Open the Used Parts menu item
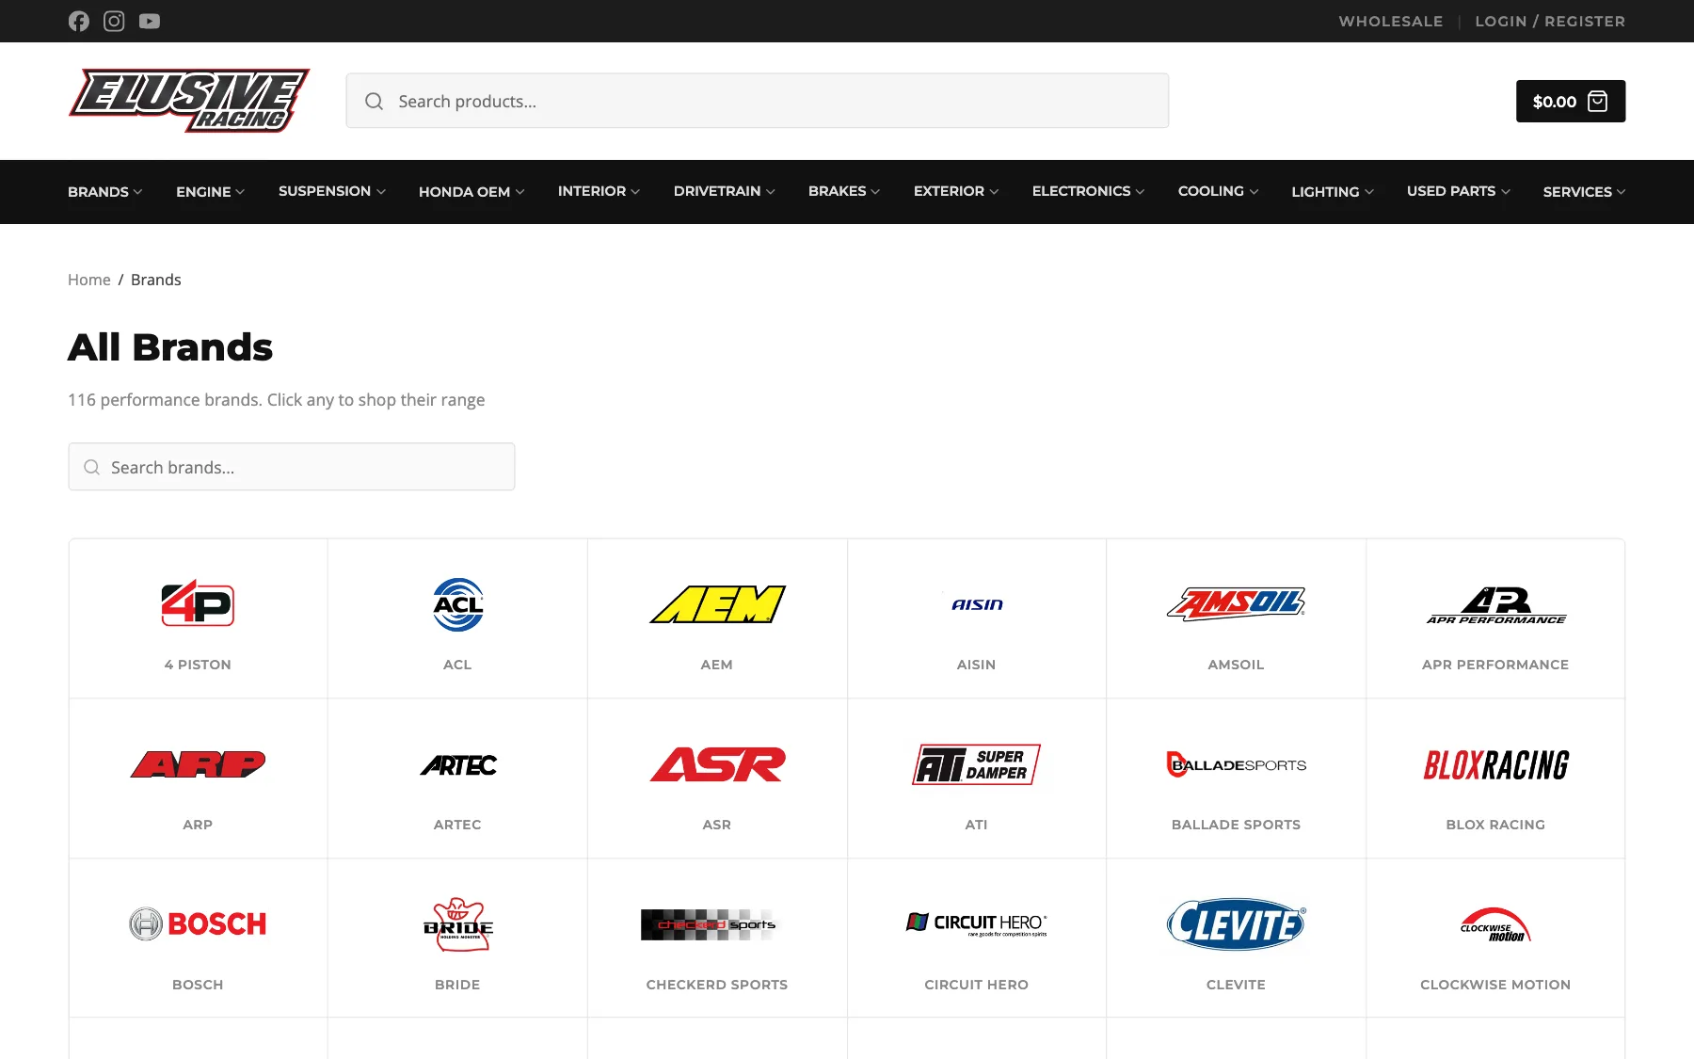 point(1458,191)
